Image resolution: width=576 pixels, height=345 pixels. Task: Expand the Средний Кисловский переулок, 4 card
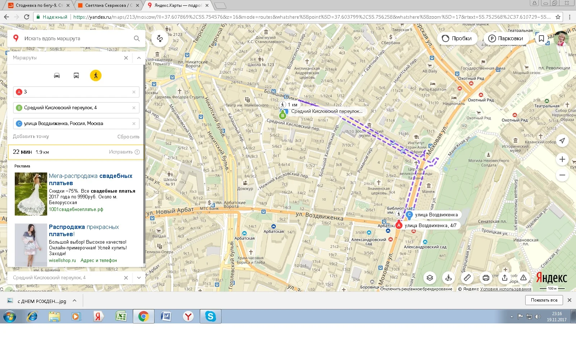point(139,277)
